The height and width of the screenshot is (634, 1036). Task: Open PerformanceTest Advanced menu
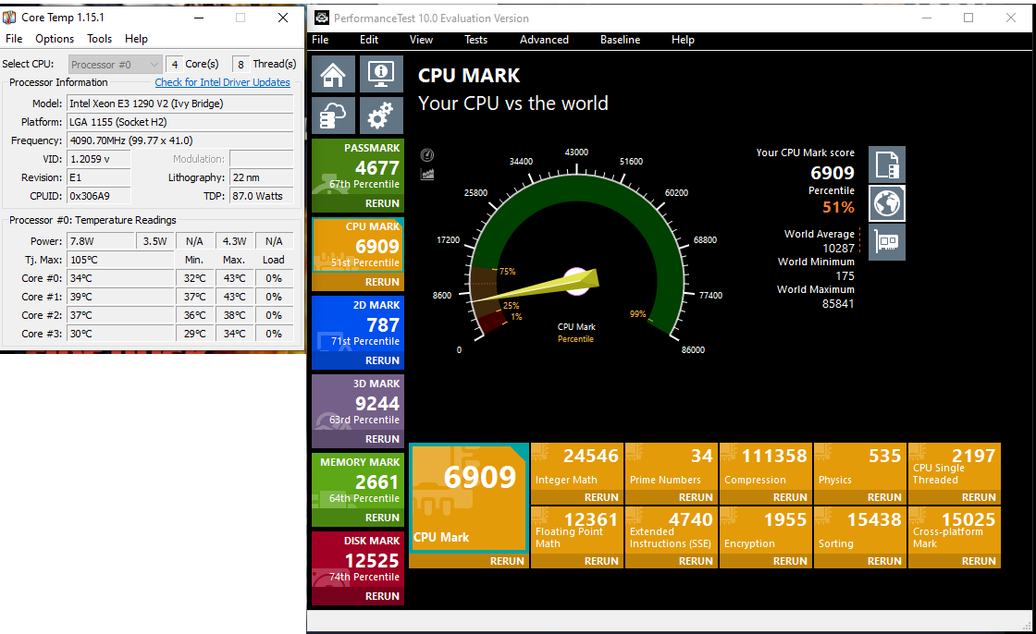pos(544,40)
